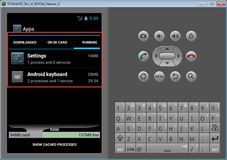Click the Z key
Screen dimensions: 227x160
tap(130, 138)
